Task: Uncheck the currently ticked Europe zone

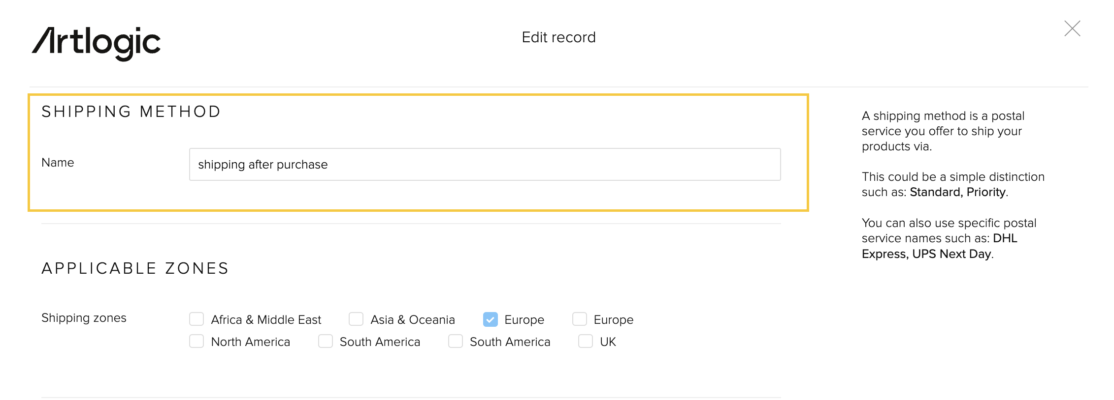Action: [491, 319]
